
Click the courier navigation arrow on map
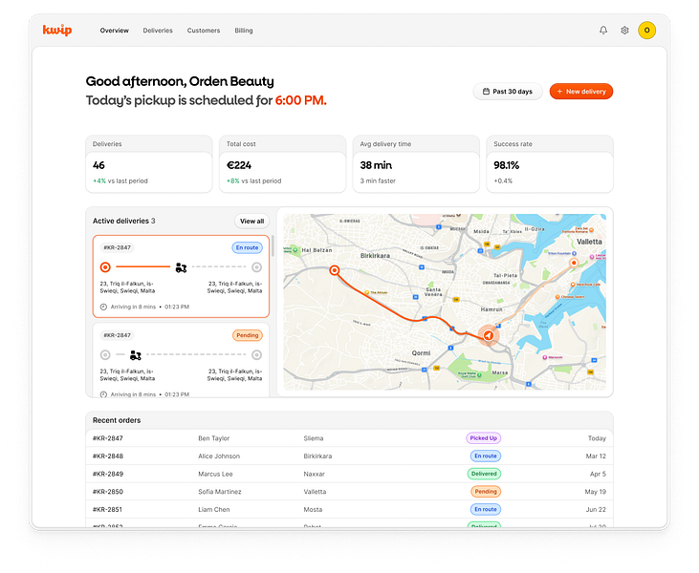pyautogui.click(x=488, y=335)
